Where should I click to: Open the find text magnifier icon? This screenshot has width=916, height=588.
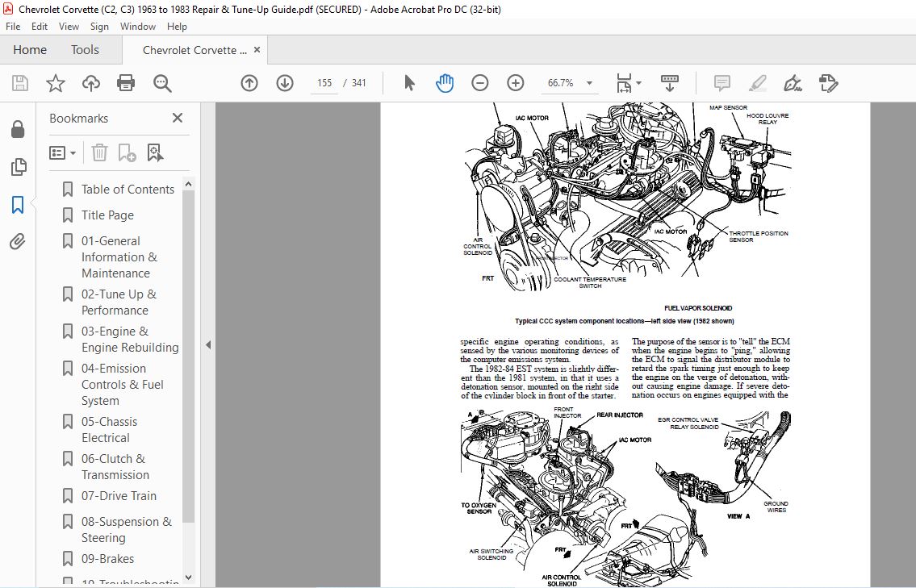pyautogui.click(x=162, y=83)
